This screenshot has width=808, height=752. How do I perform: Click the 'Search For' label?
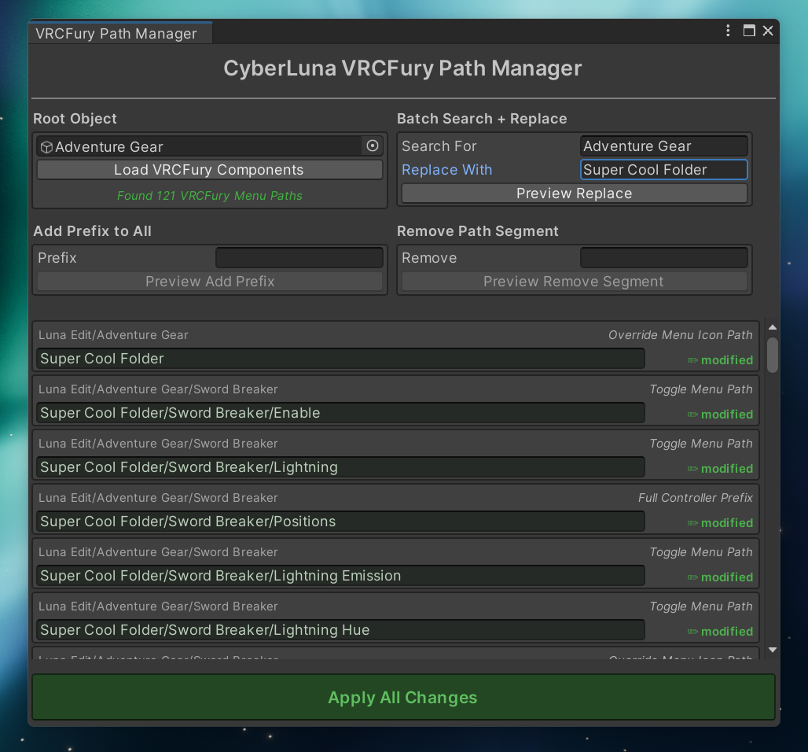tap(439, 146)
